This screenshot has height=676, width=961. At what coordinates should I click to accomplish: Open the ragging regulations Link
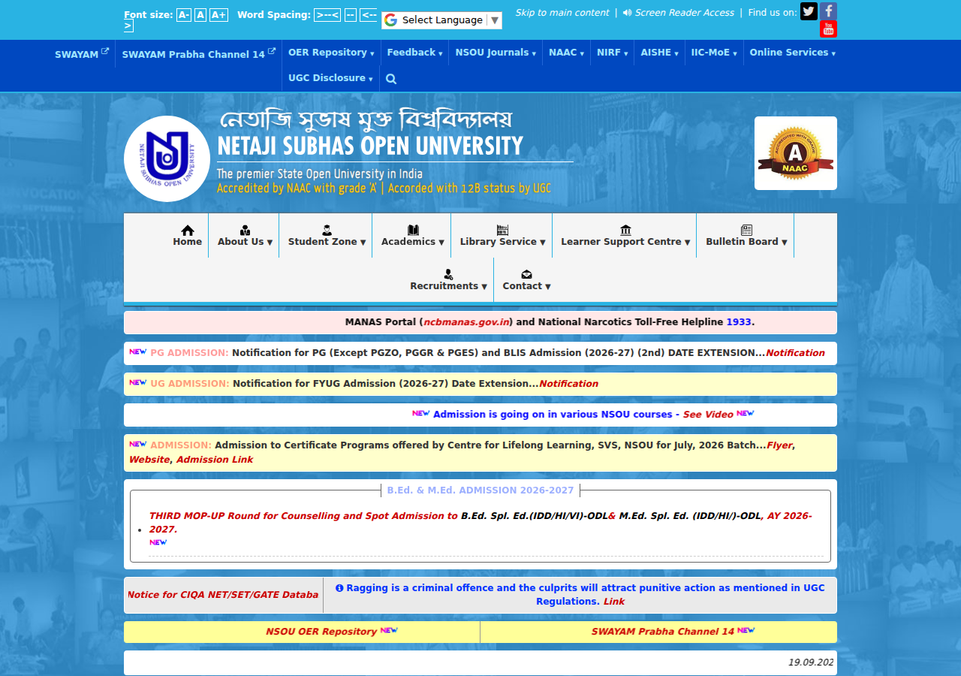[x=614, y=602]
